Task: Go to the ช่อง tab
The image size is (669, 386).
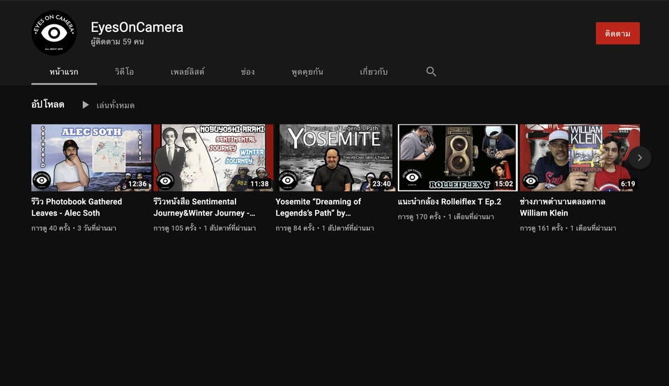Action: point(248,72)
